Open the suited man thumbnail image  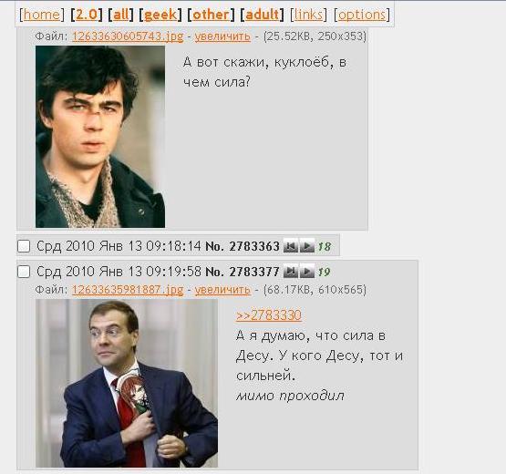point(127,383)
